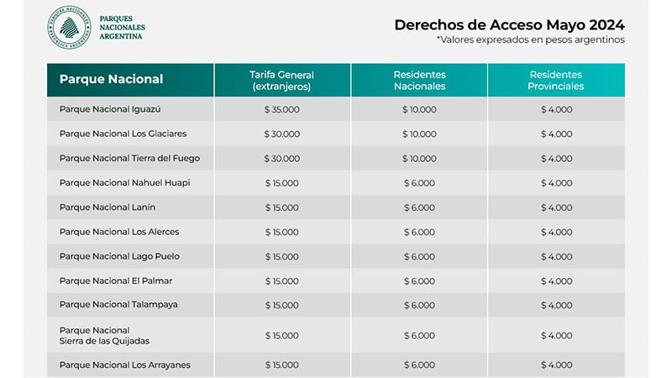This screenshot has width=672, height=378.
Task: Click the Parque Nacional Los Arrayanes name
Action: pyautogui.click(x=124, y=365)
